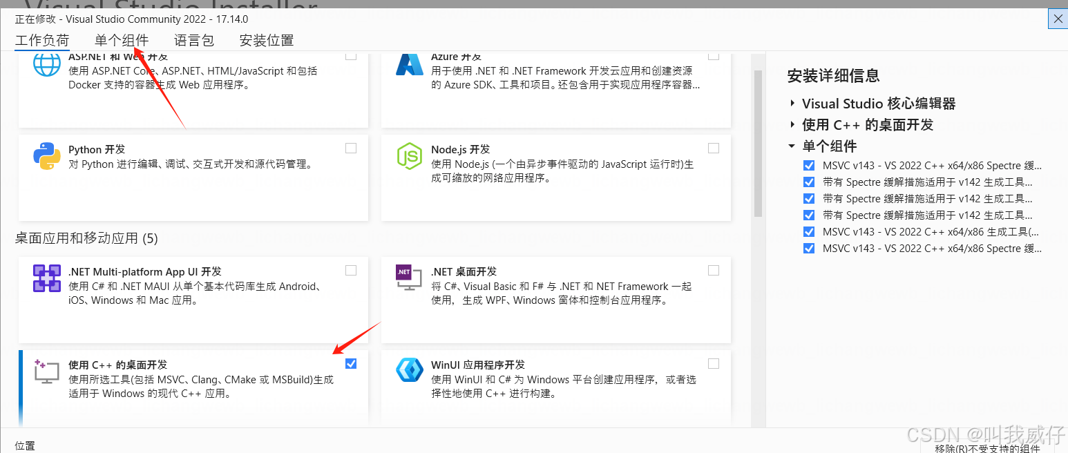The image size is (1068, 453).
Task: Click the 位置 label at bottom left
Action: point(25,446)
